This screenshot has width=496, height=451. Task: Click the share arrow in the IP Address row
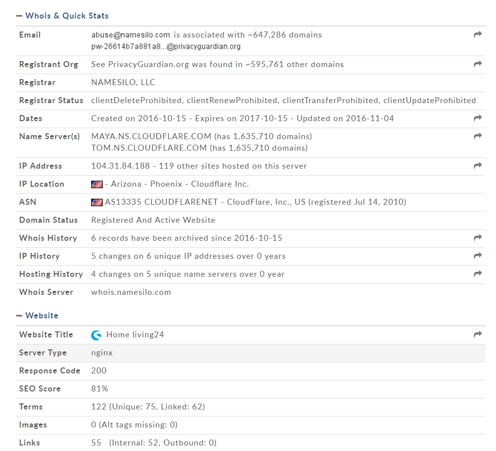477,165
